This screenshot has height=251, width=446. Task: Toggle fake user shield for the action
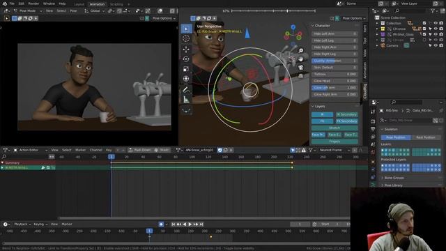pyautogui.click(x=220, y=150)
